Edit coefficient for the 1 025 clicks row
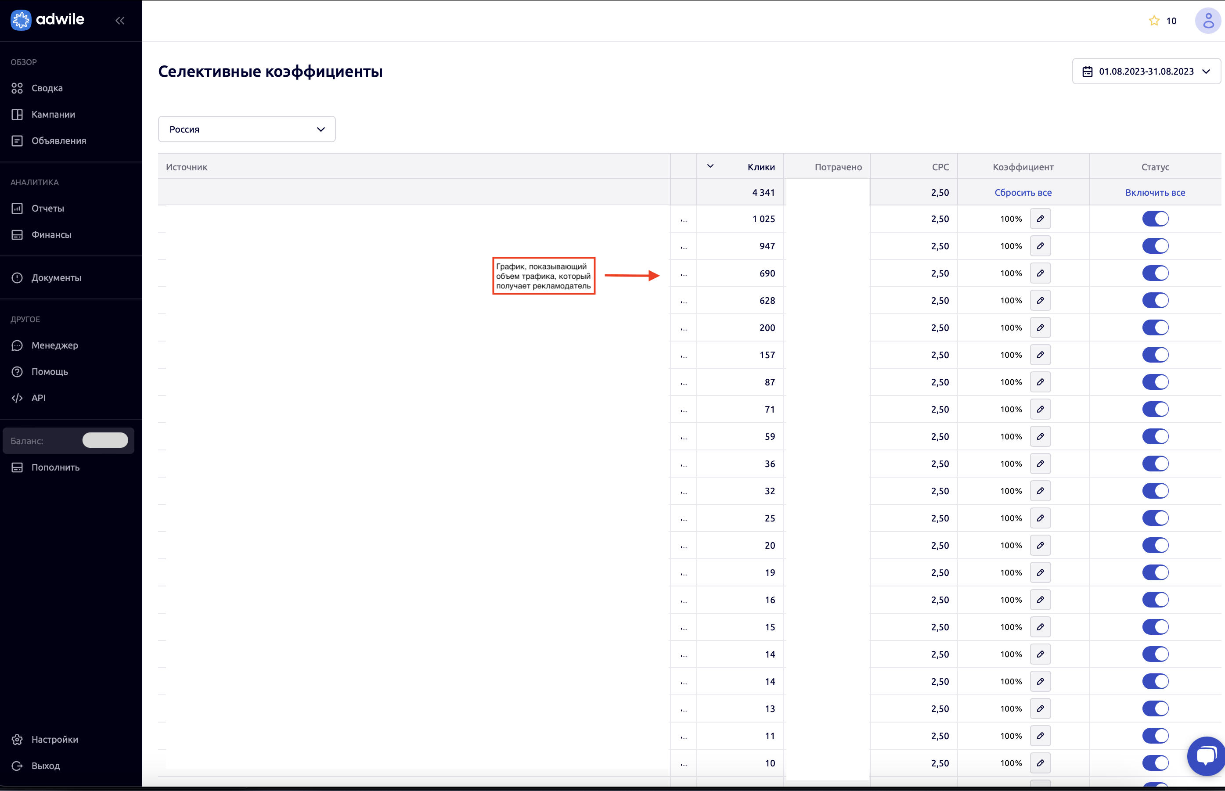 (1040, 219)
